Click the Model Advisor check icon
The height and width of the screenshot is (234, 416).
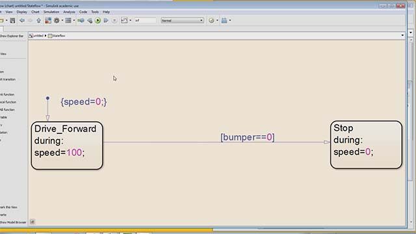[211, 20]
